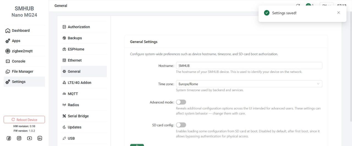Click the Updates icon in settings list
The height and width of the screenshot is (146, 352).
pos(64,127)
